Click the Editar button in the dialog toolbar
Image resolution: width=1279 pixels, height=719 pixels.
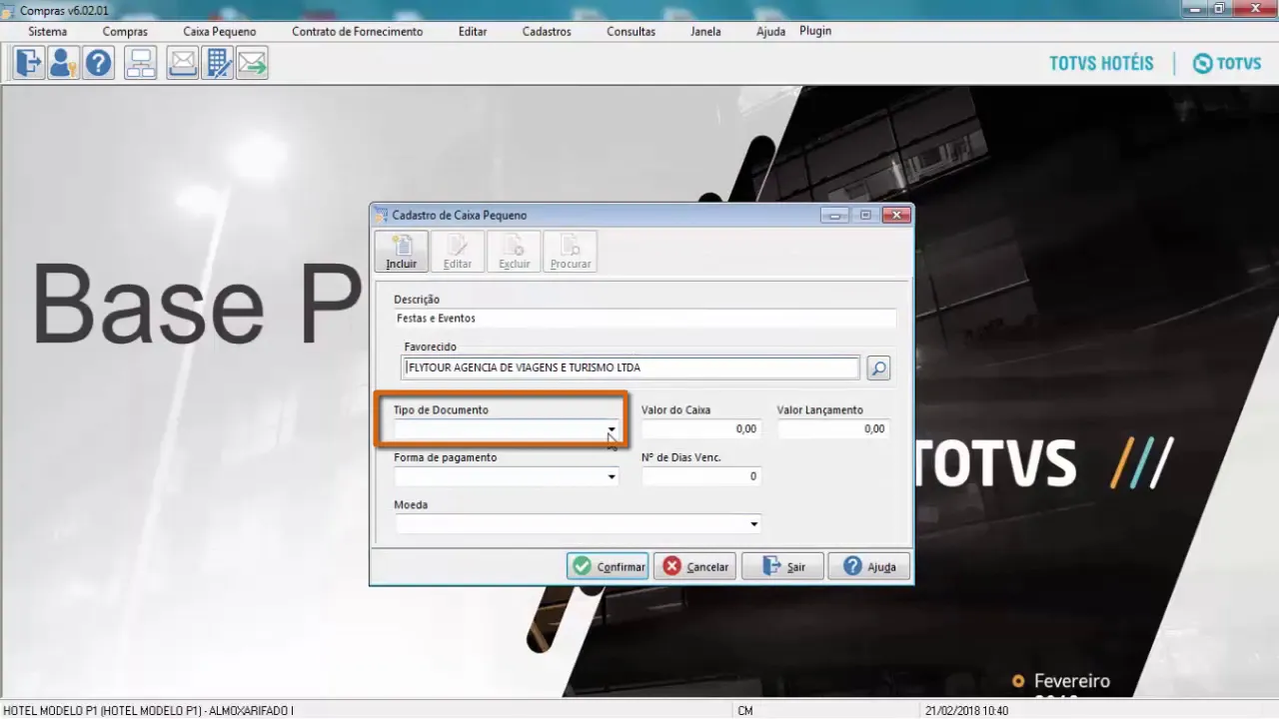click(458, 252)
